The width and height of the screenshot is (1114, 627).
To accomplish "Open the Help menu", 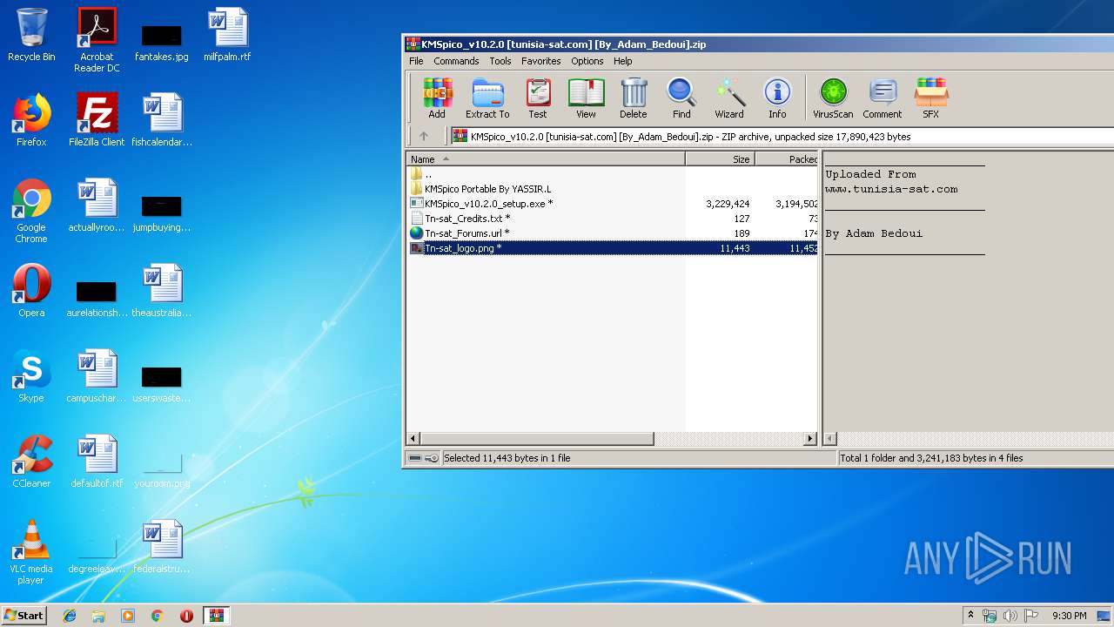I will pyautogui.click(x=622, y=61).
